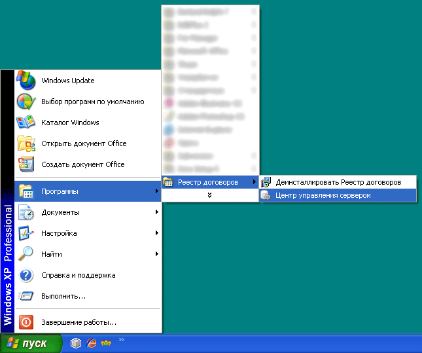Expand quick launch overflow chevron

click(x=122, y=339)
